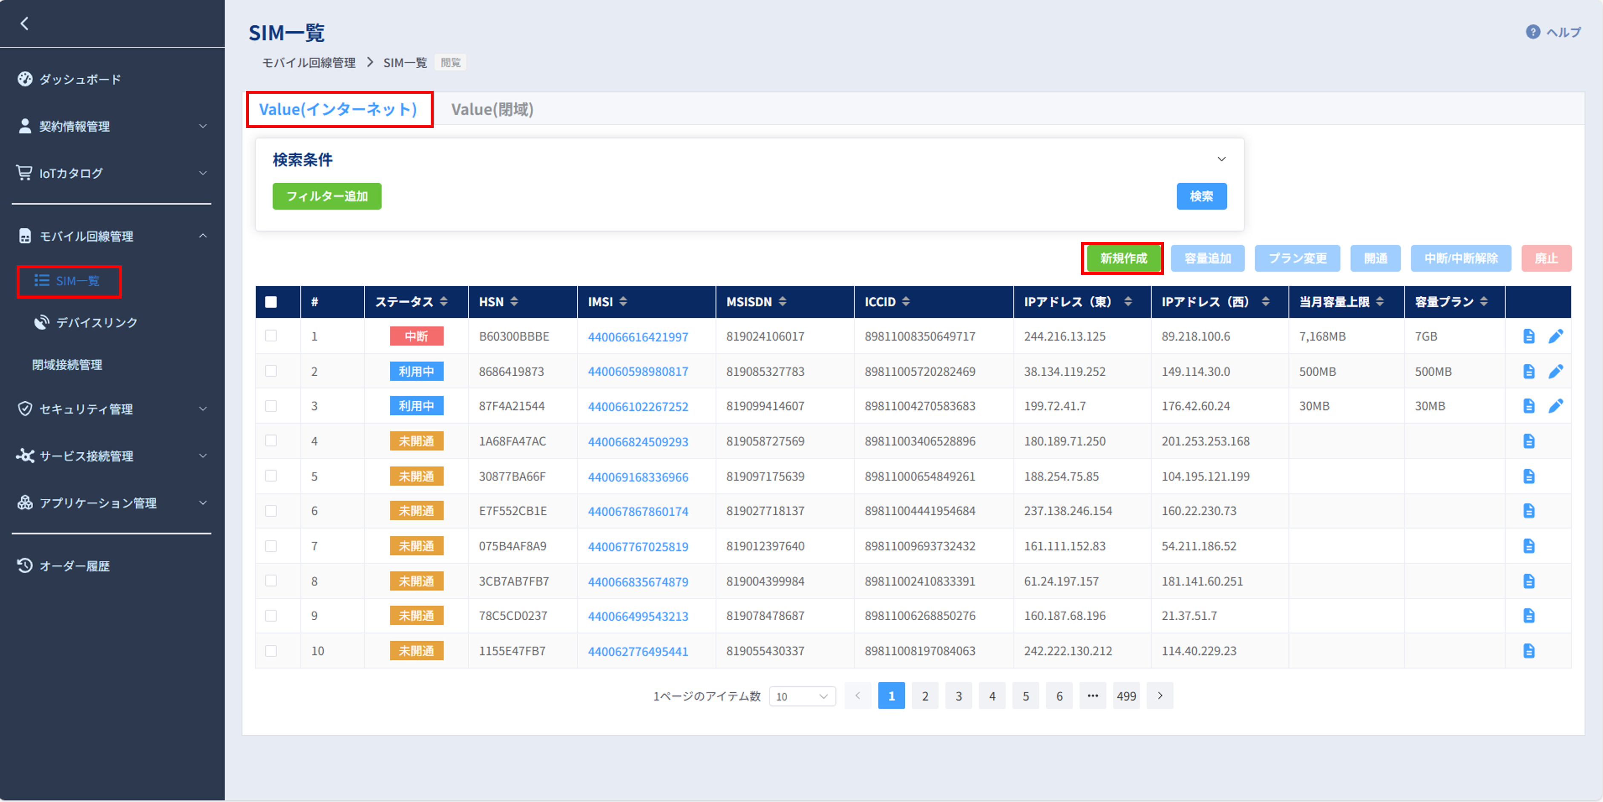Check the checkbox for row 2

271,371
